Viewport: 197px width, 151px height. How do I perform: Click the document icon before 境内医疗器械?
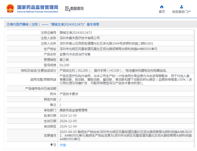pyautogui.click(x=8, y=24)
